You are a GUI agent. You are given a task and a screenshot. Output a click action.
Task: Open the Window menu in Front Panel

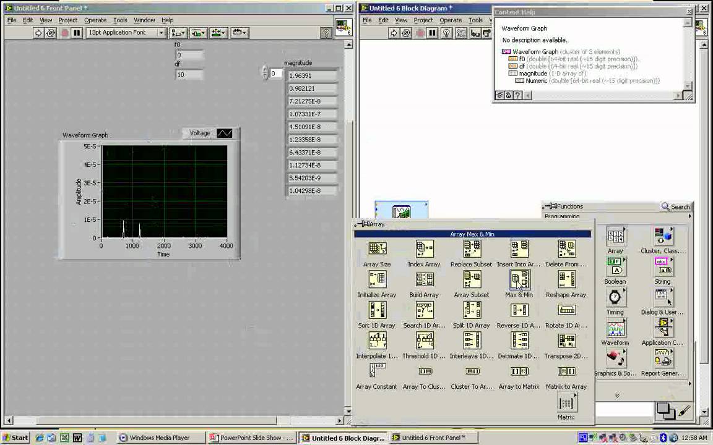[144, 20]
